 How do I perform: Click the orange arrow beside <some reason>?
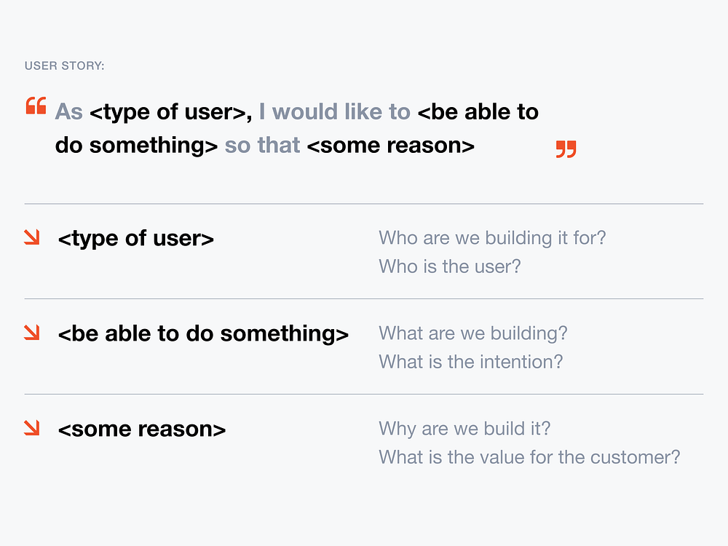(x=32, y=427)
